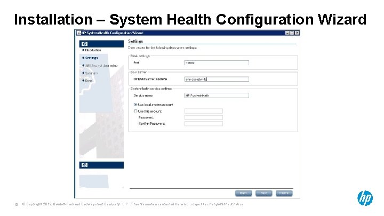384x216 pixels.
Task: Maximize the Configuration Wizard window
Action: [292, 33]
